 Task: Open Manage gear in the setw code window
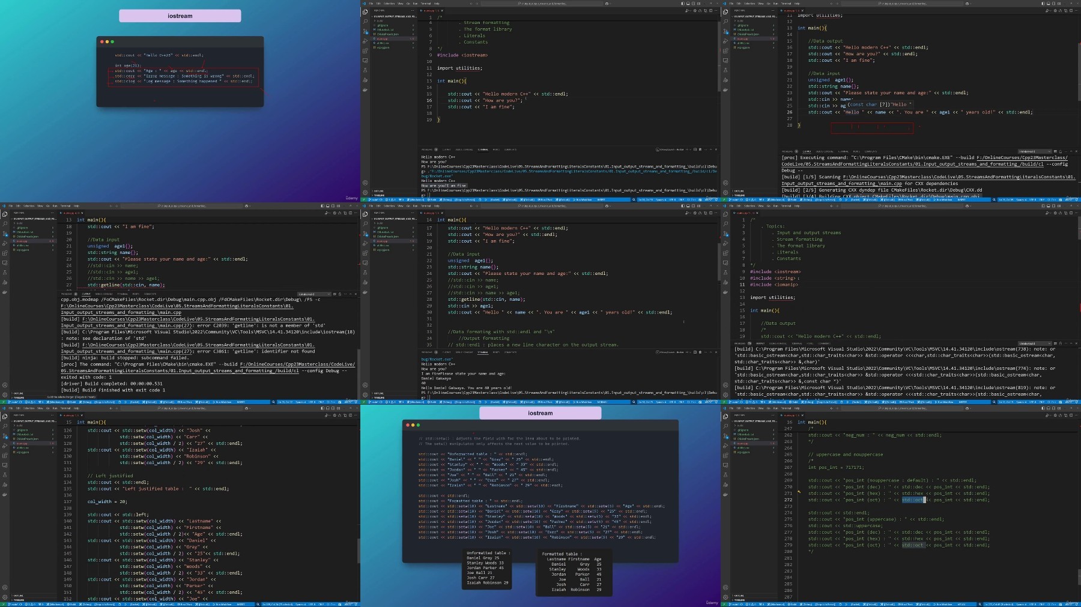5,597
